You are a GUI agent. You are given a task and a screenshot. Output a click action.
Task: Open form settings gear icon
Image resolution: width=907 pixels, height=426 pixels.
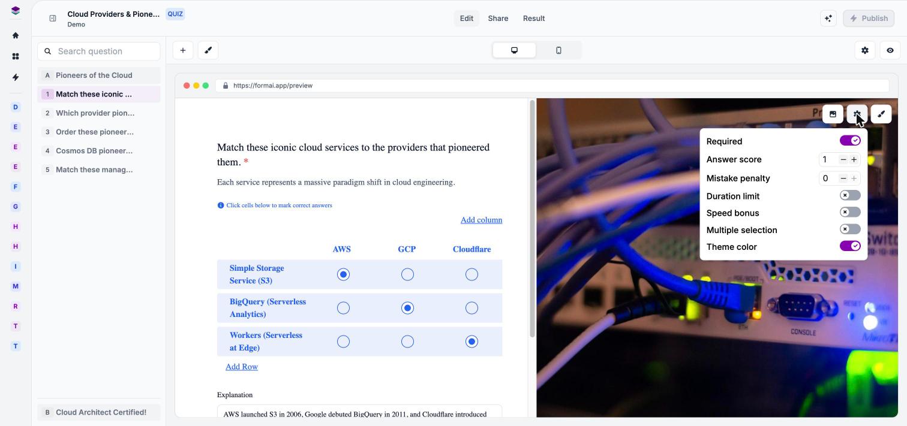click(x=865, y=50)
